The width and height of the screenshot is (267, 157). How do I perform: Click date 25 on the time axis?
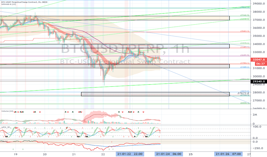pos(191,154)
